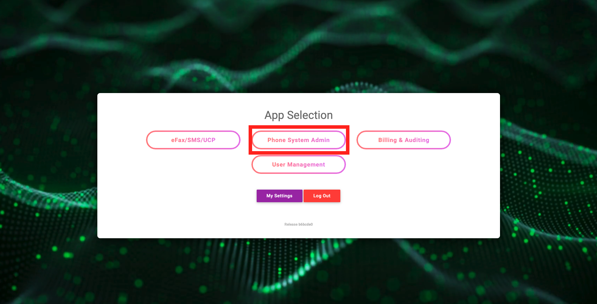Launch Phone System Admin
This screenshot has height=304, width=597.
tap(299, 140)
